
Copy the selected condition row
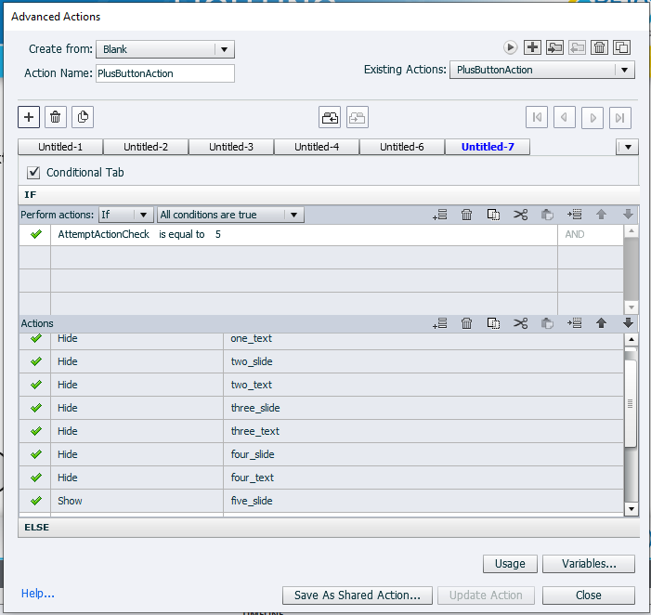[x=493, y=215]
